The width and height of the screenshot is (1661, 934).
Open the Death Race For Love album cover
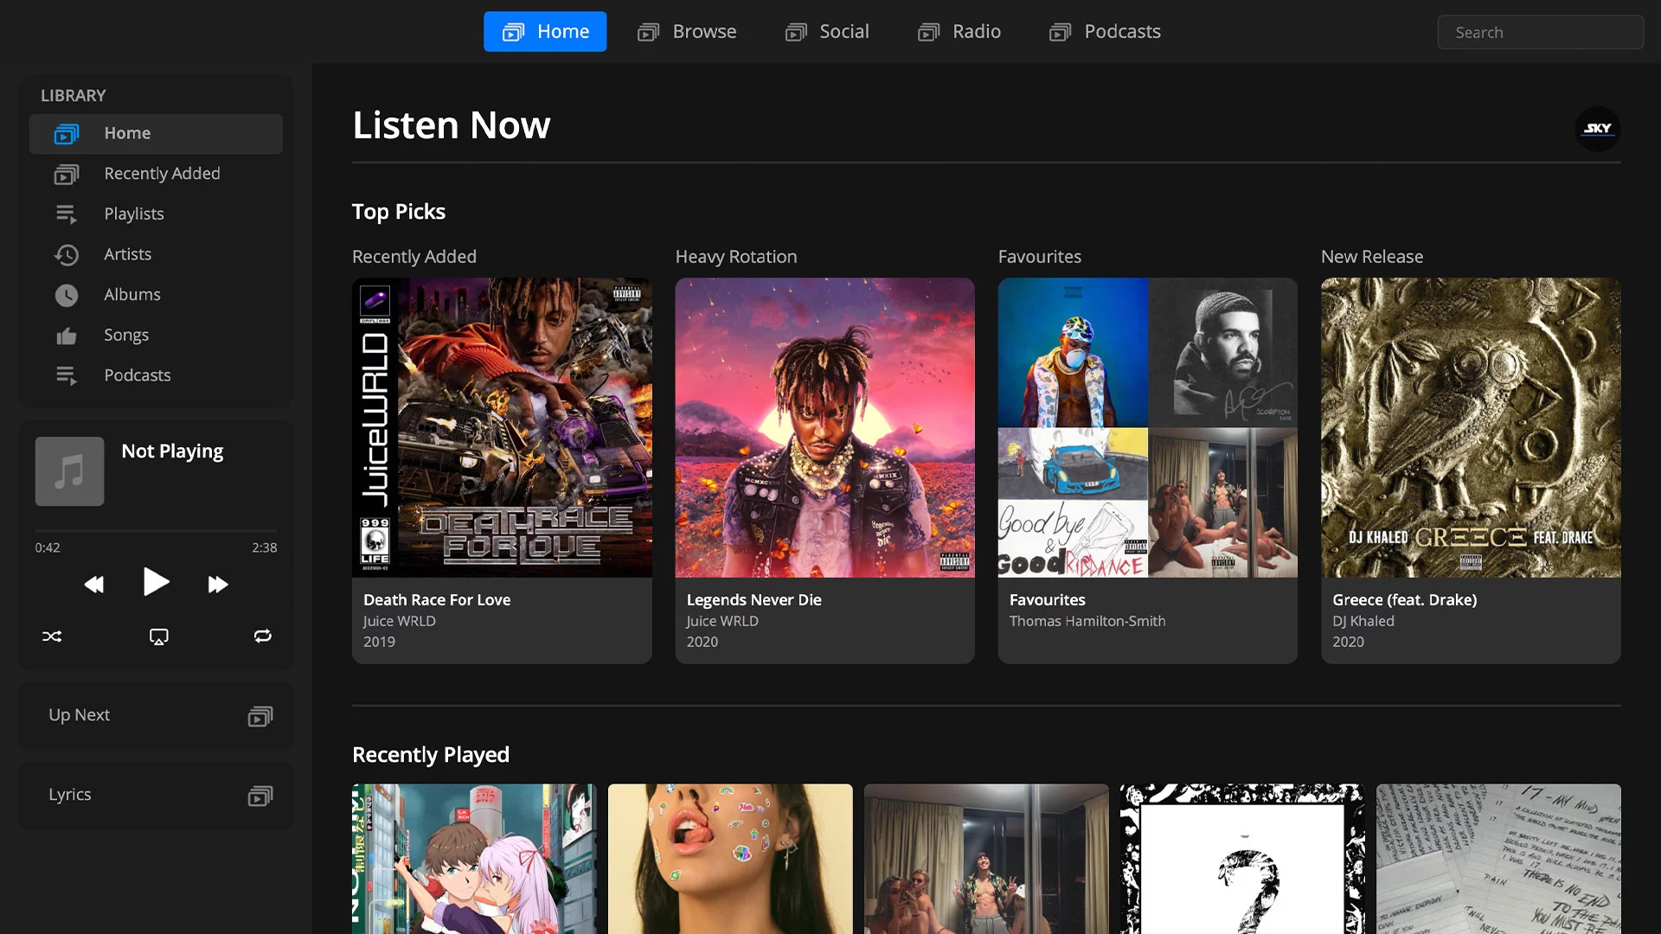[x=502, y=427]
